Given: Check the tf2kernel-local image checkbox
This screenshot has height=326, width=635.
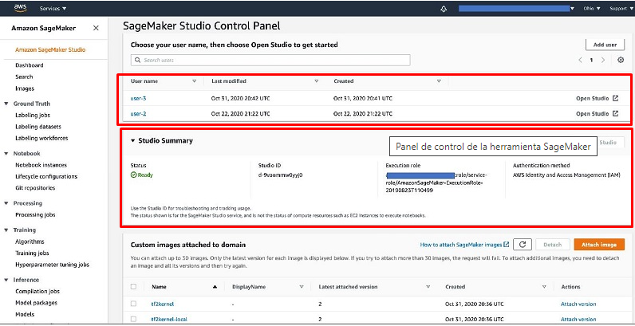Looking at the screenshot, I should (134, 319).
